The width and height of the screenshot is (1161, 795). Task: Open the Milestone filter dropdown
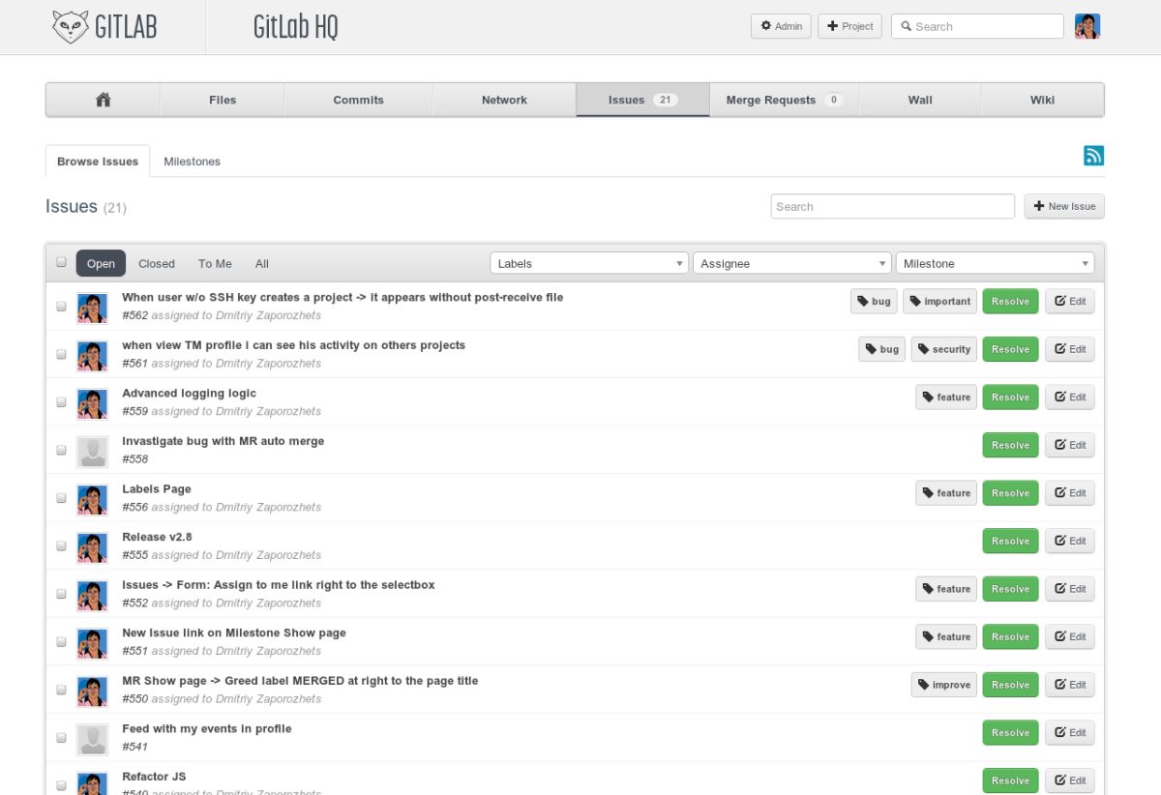[x=995, y=263]
